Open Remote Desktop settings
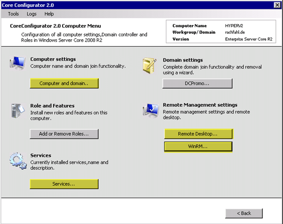Viewport: 283px width, 224px height. (198, 134)
